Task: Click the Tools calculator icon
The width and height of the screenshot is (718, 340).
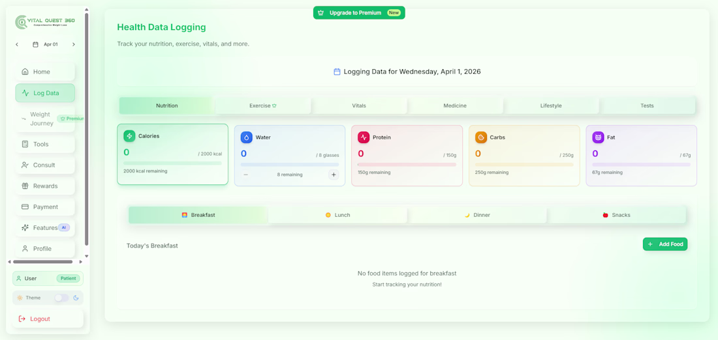Action: pyautogui.click(x=25, y=144)
